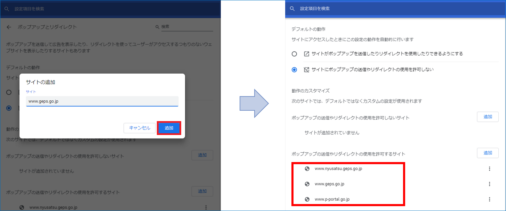Image resolution: width=506 pixels, height=211 pixels.
Task: Click the search icon in the left window header
Action: tap(7, 9)
